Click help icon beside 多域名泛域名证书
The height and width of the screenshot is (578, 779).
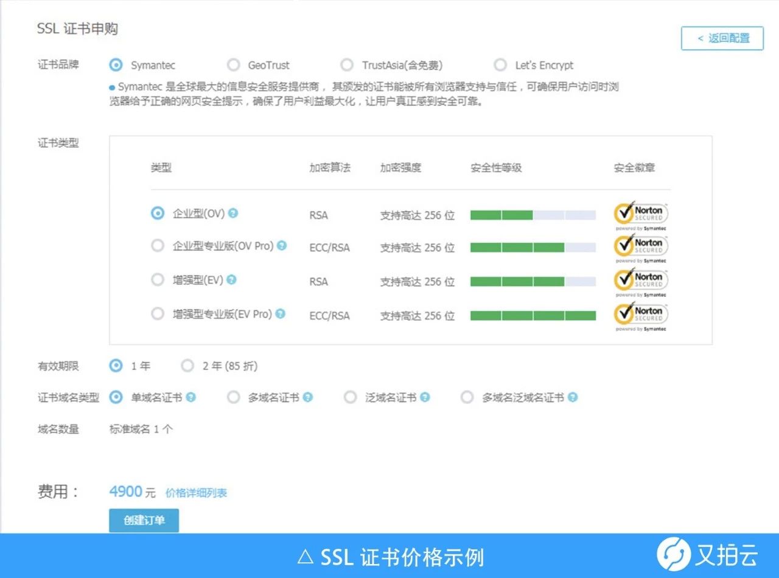573,397
